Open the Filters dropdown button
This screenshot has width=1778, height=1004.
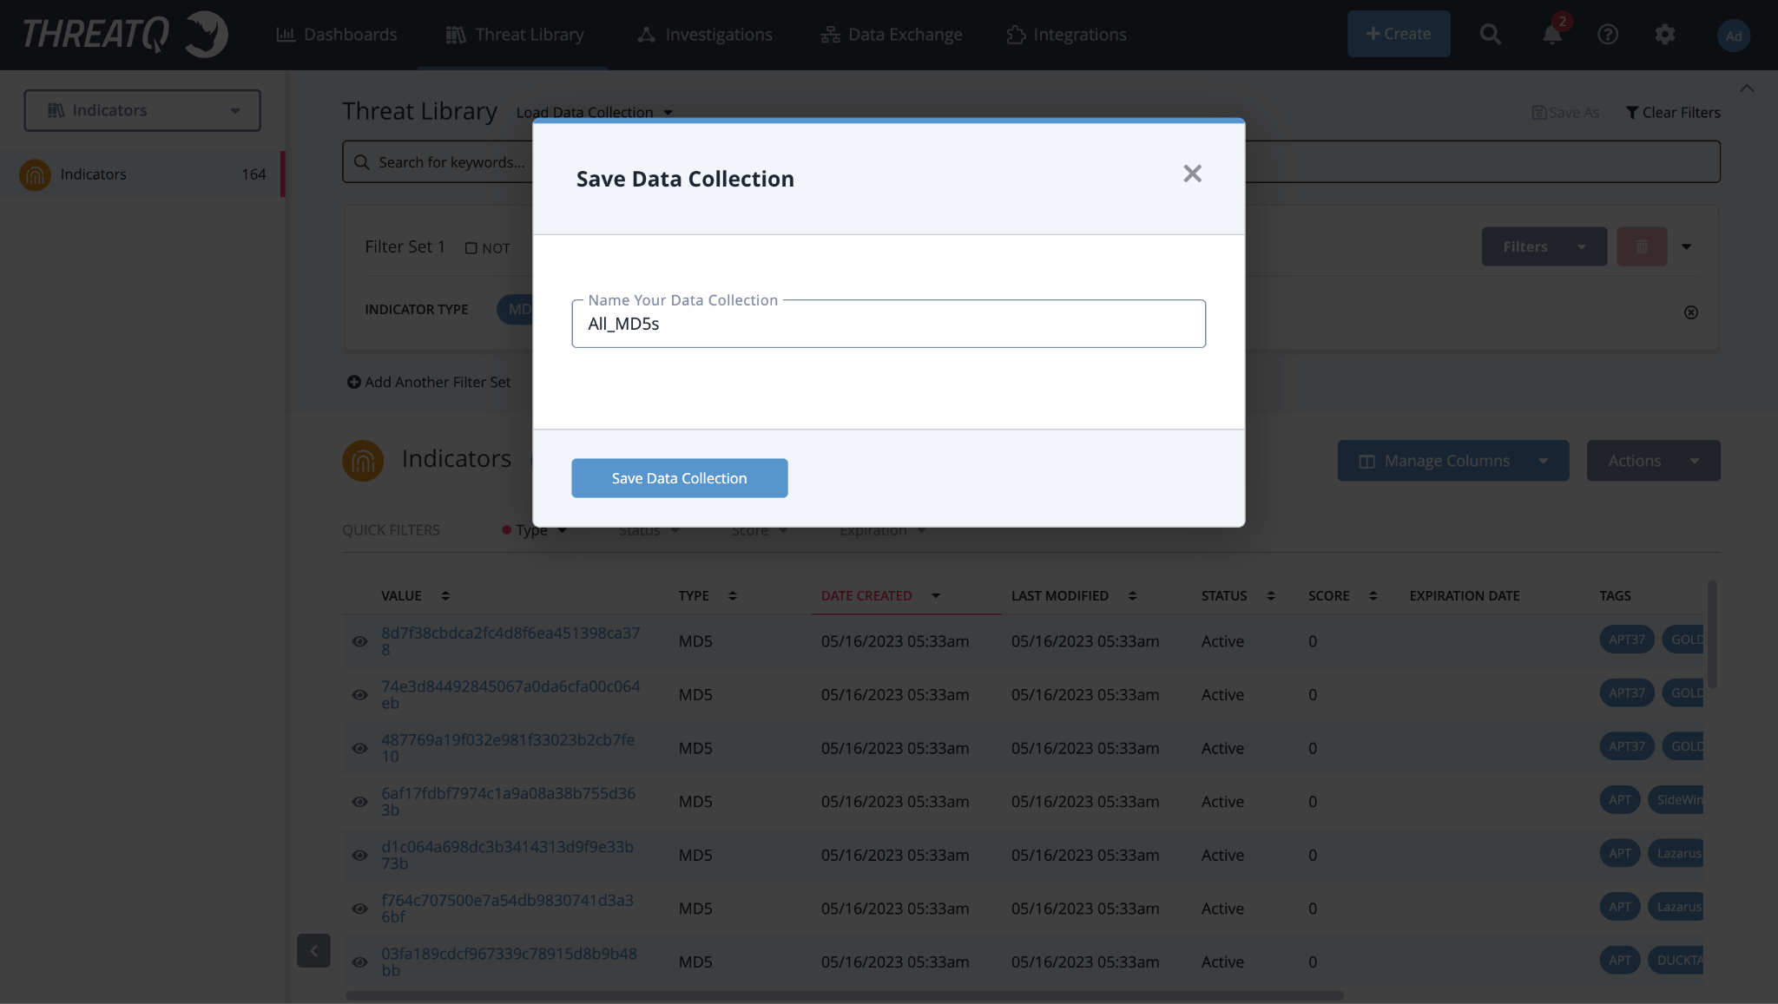(x=1544, y=246)
